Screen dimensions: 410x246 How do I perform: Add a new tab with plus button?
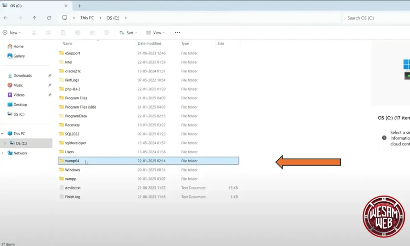(79, 6)
